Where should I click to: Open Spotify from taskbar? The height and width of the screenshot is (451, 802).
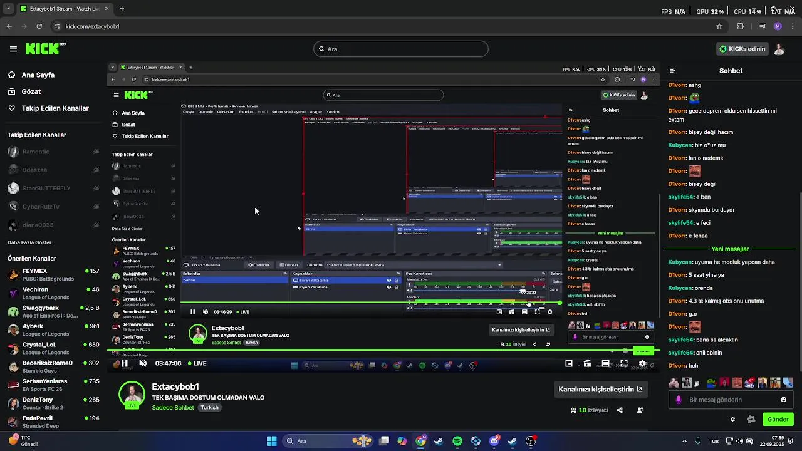tap(457, 441)
